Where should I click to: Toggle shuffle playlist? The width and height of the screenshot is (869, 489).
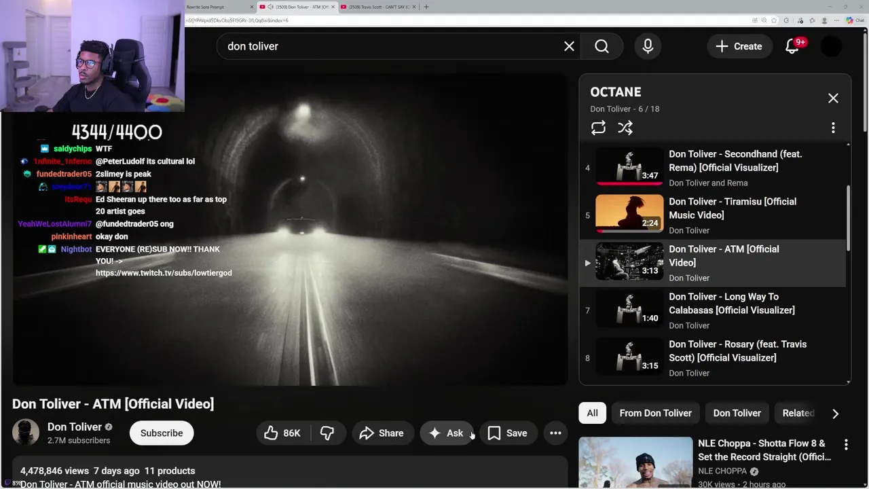[625, 128]
